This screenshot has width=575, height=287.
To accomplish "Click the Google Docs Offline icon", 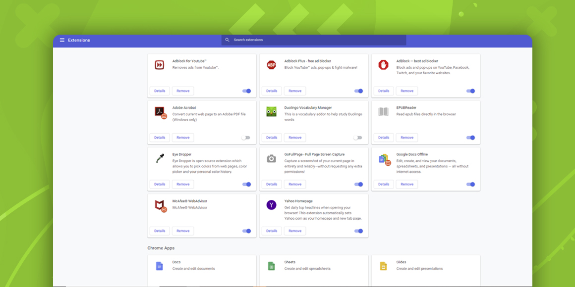I will coord(384,159).
